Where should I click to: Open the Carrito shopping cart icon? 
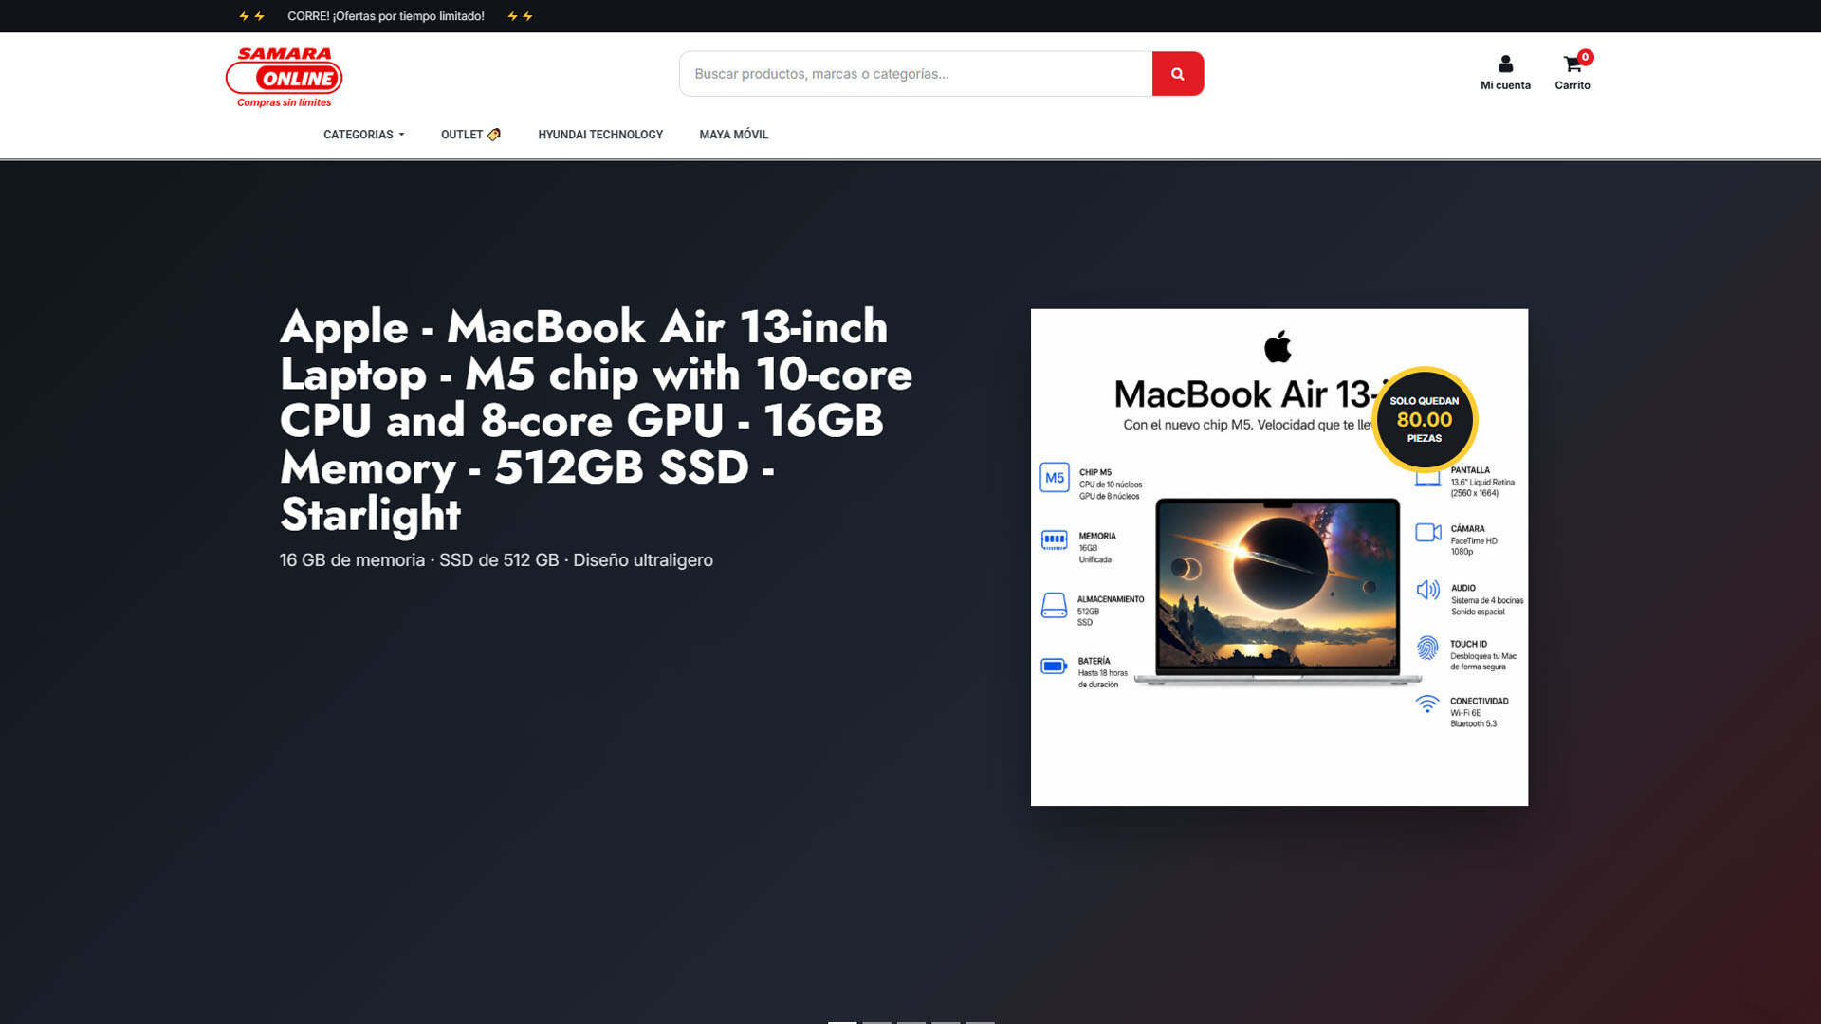coord(1572,64)
